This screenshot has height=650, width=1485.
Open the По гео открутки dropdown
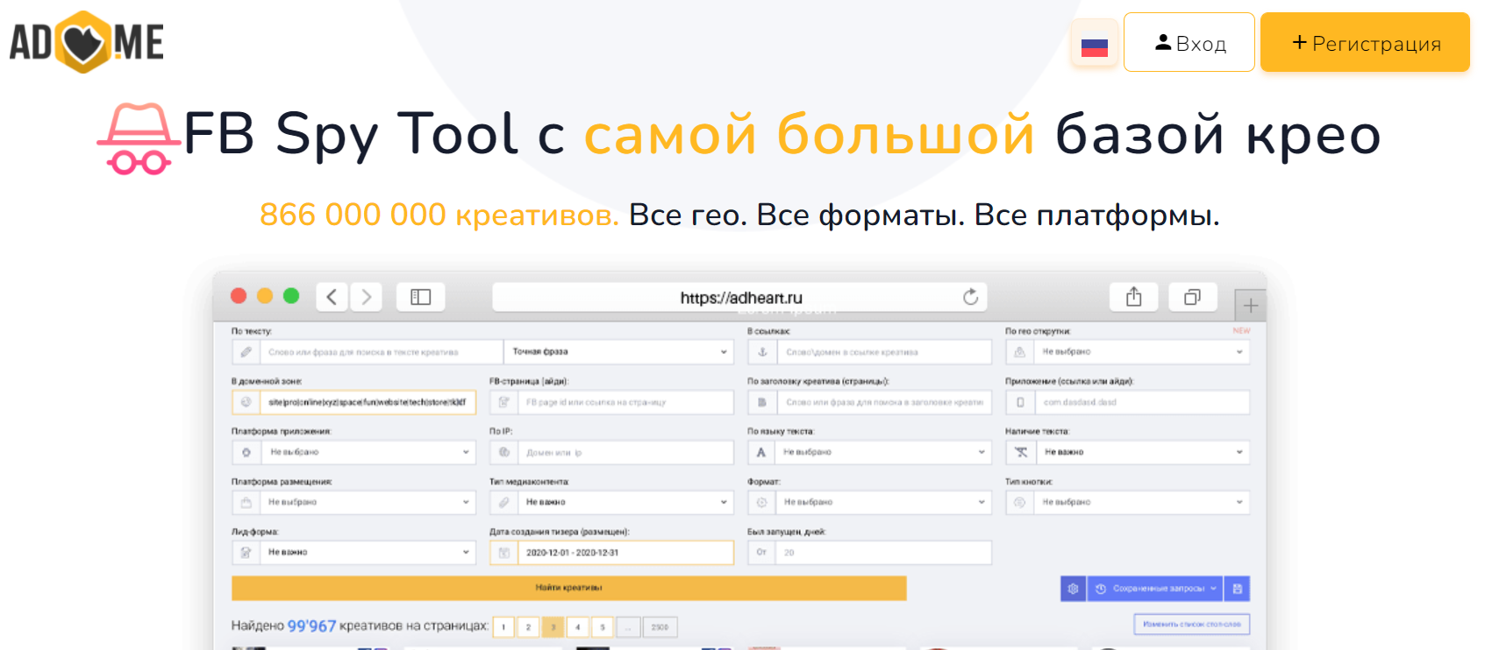click(x=1142, y=352)
